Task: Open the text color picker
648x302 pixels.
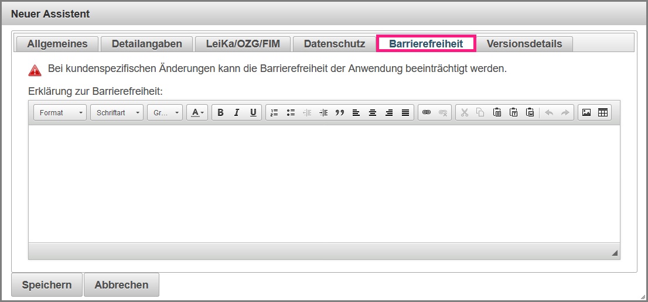Action: click(197, 113)
